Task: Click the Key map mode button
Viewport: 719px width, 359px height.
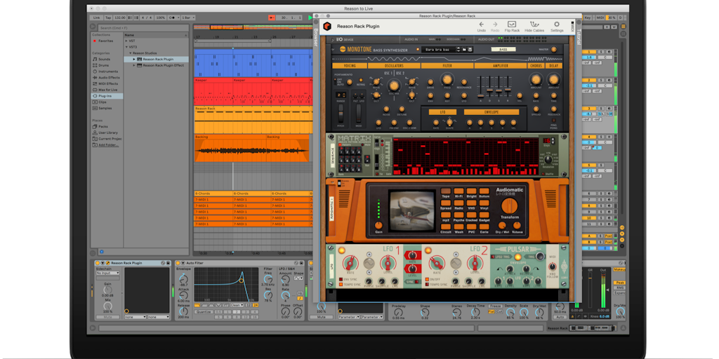Action: click(x=588, y=18)
